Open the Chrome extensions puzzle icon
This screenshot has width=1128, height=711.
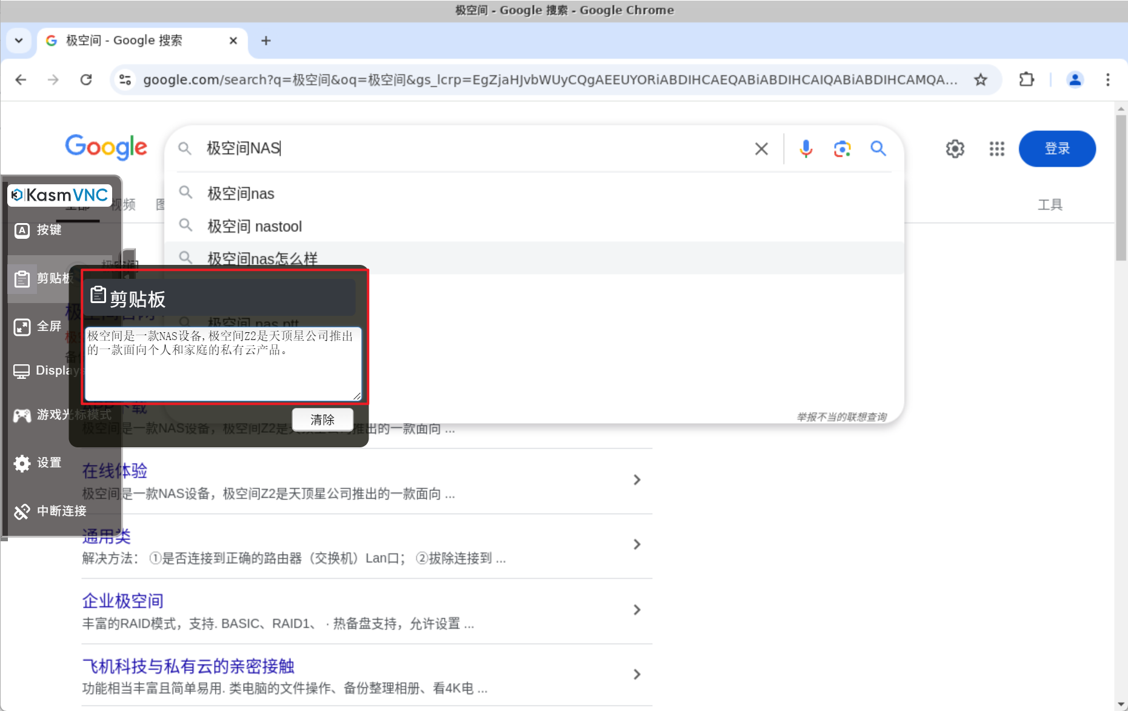(x=1026, y=79)
